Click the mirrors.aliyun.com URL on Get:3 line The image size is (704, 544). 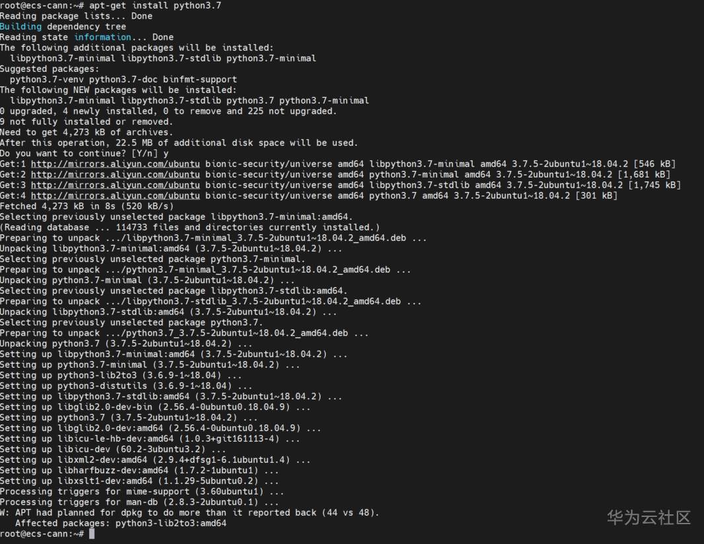[115, 185]
